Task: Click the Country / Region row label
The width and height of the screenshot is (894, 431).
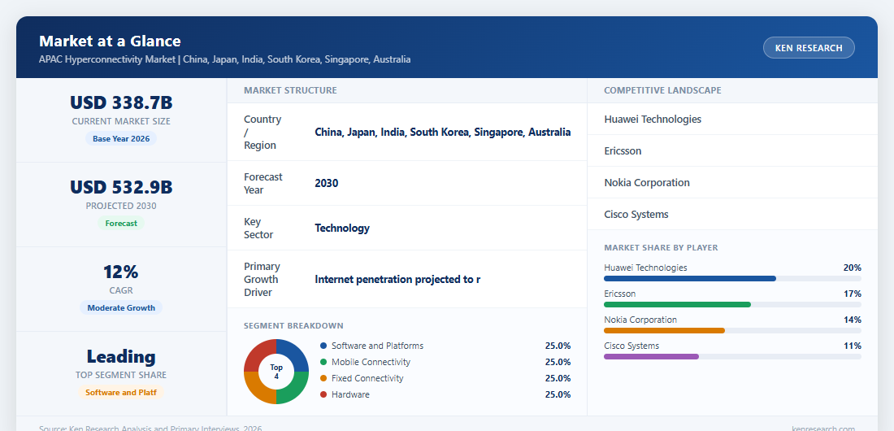Action: 263,132
